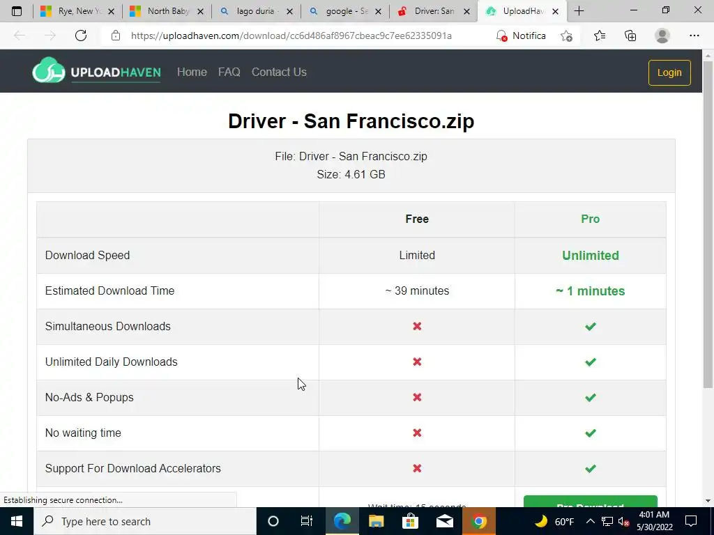The height and width of the screenshot is (535, 714).
Task: Open the Windows Start menu
Action: click(17, 521)
